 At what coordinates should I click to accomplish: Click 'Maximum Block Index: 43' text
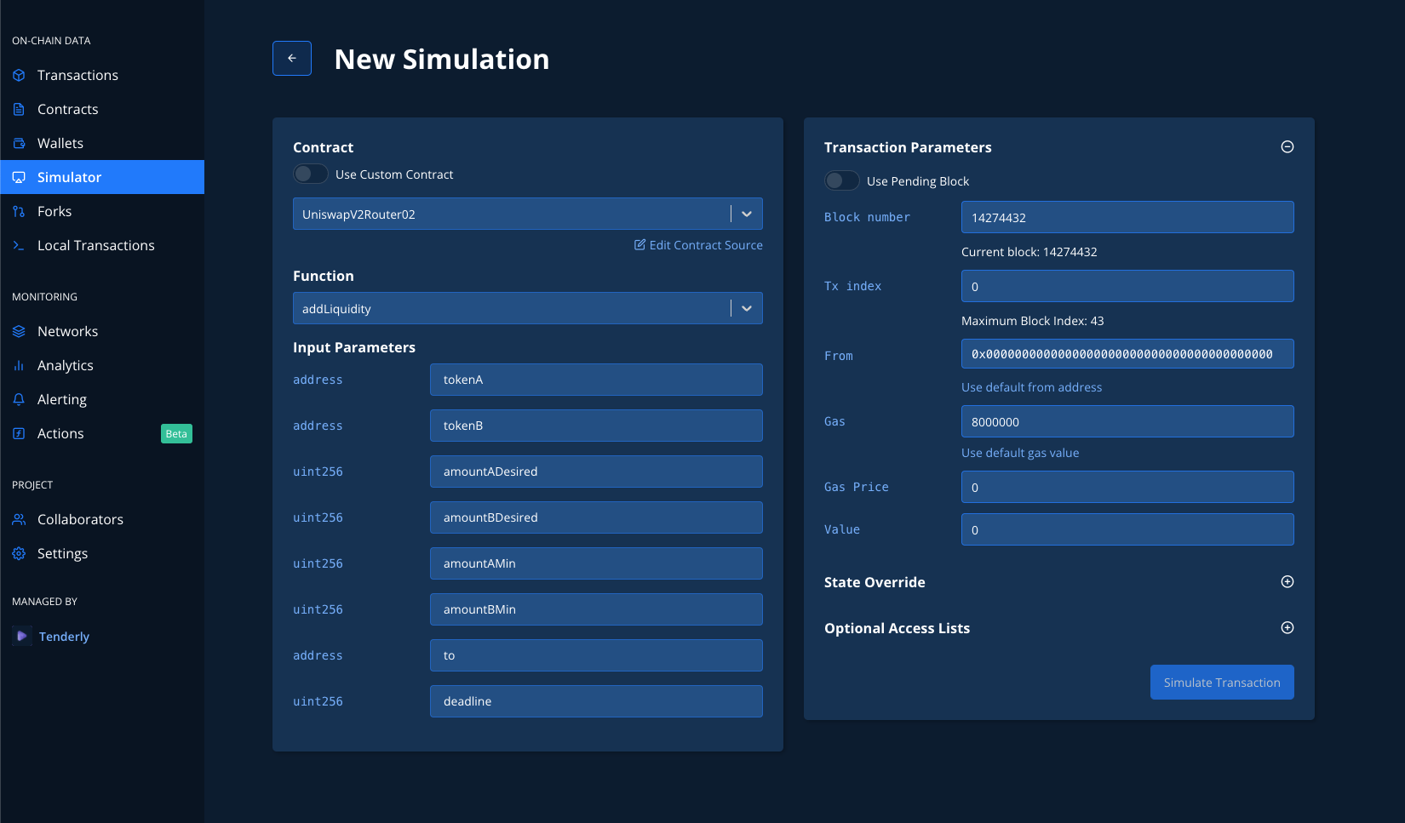1032,321
